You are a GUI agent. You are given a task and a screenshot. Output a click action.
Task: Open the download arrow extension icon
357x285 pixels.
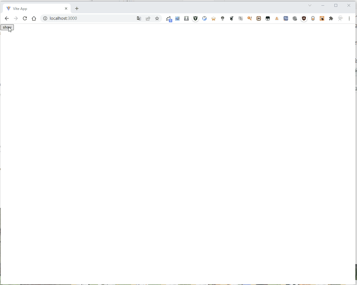pos(186,18)
